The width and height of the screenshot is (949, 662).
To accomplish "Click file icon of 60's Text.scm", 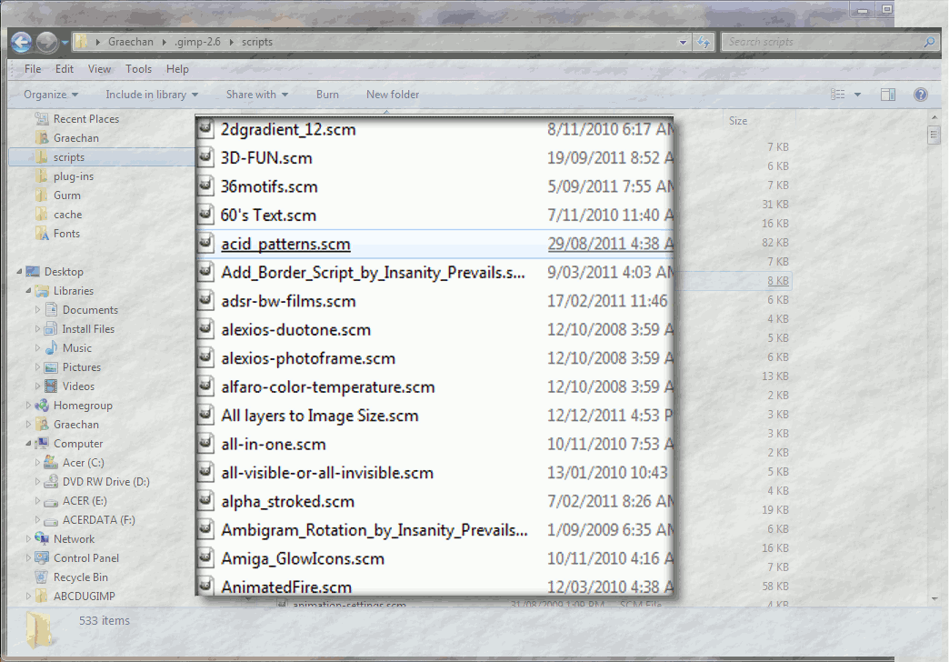I will point(205,215).
